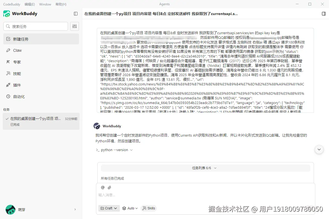Click the Agents window title
Viewport: 329px width, 219px height.
[x=164, y=4]
